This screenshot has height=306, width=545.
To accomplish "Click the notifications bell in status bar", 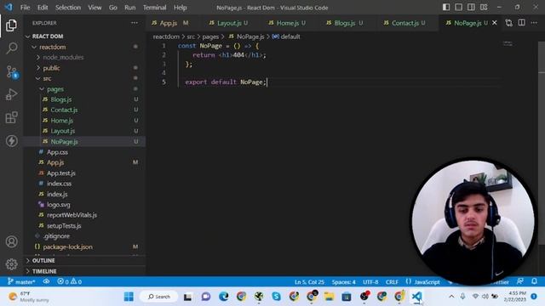I will coord(534,281).
